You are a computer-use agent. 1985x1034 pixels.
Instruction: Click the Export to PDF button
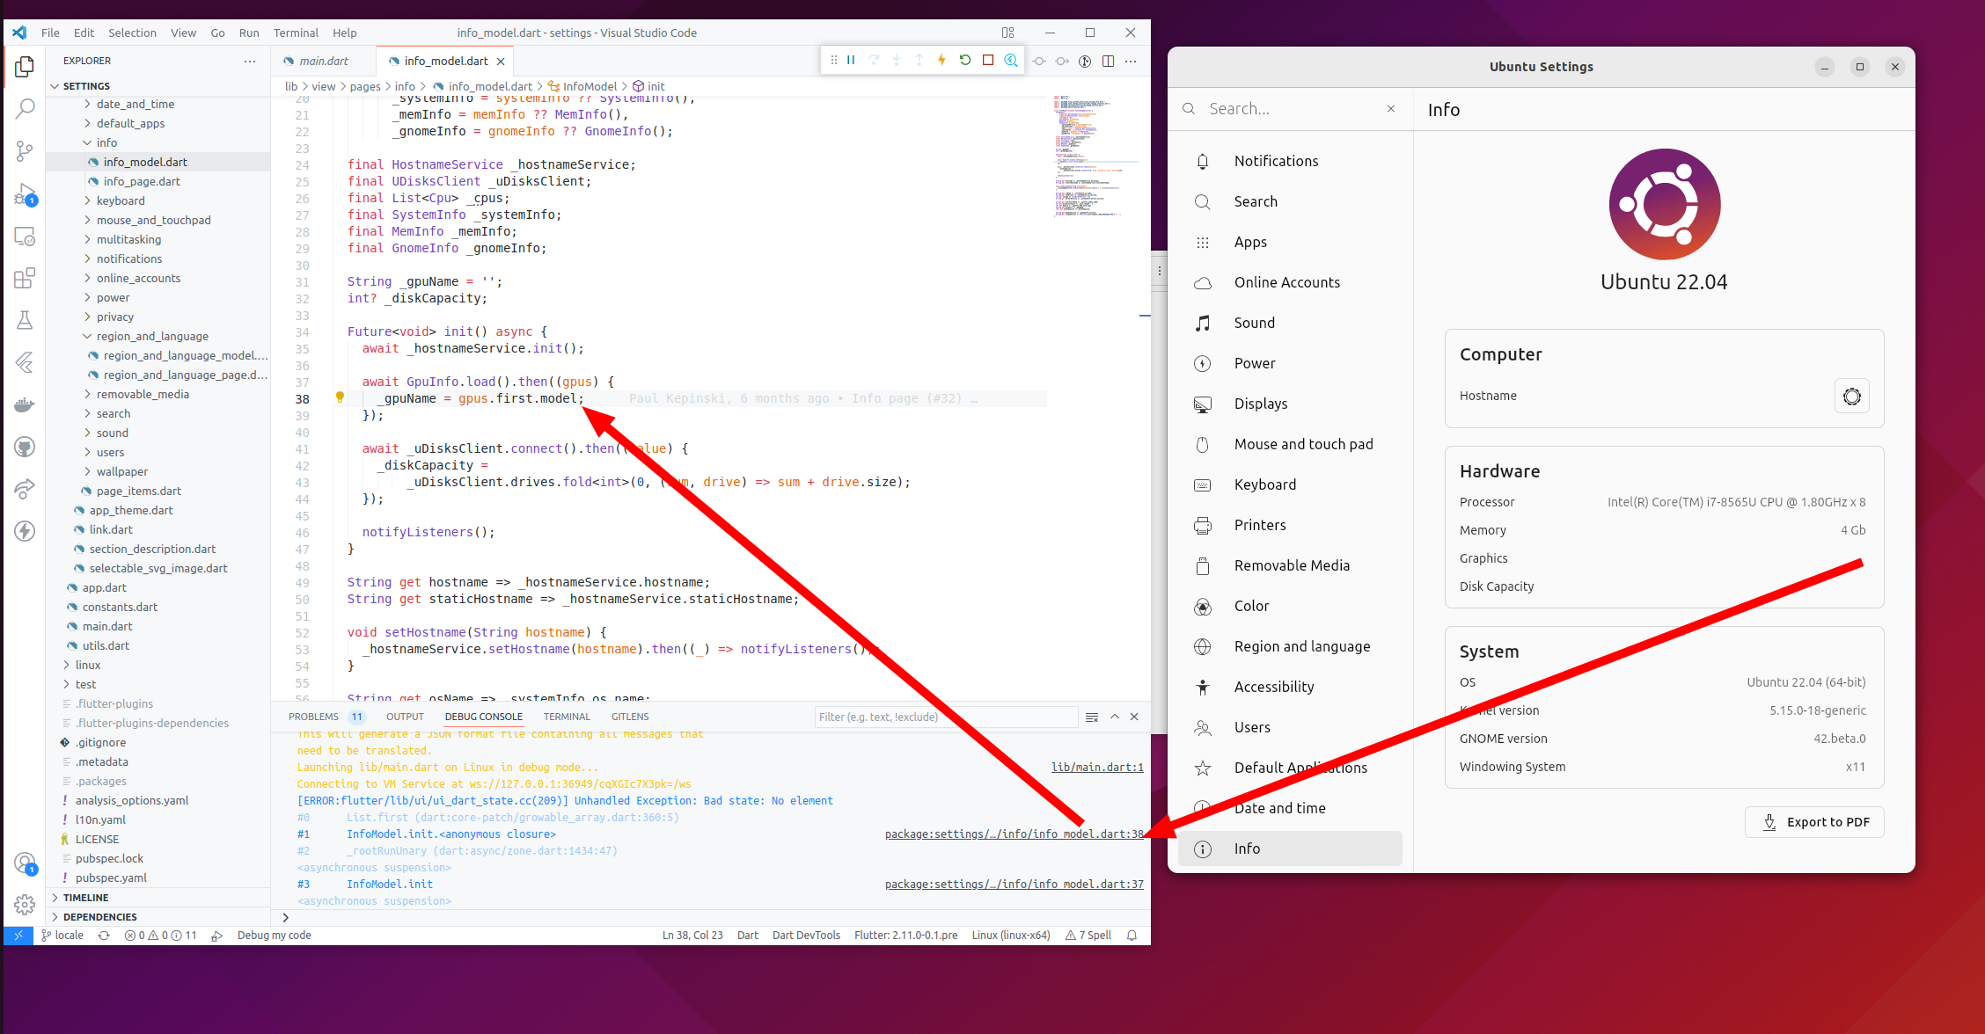(x=1814, y=821)
